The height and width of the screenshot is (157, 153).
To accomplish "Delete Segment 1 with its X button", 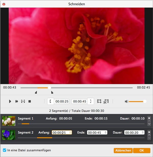I will click(149, 118).
